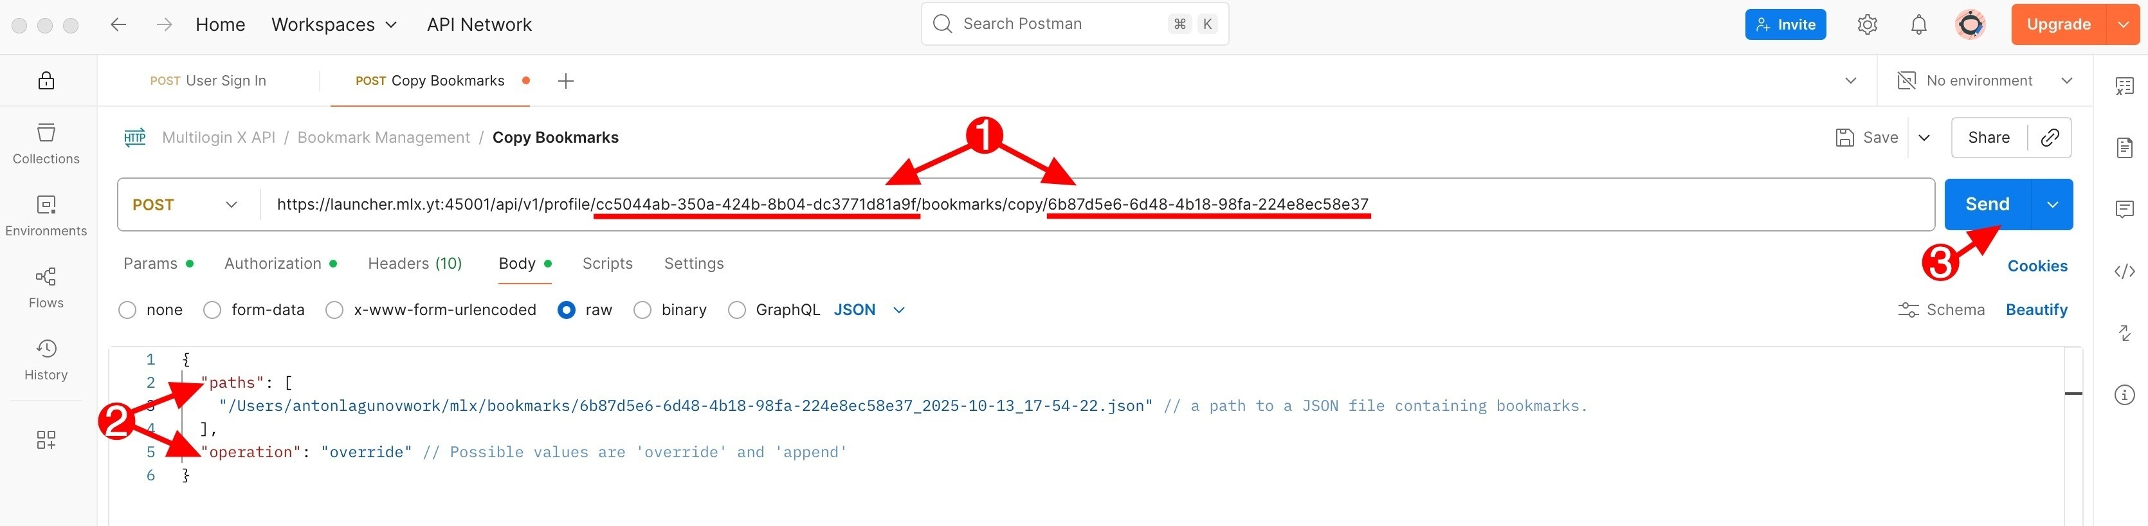Click the Share button

click(1989, 138)
